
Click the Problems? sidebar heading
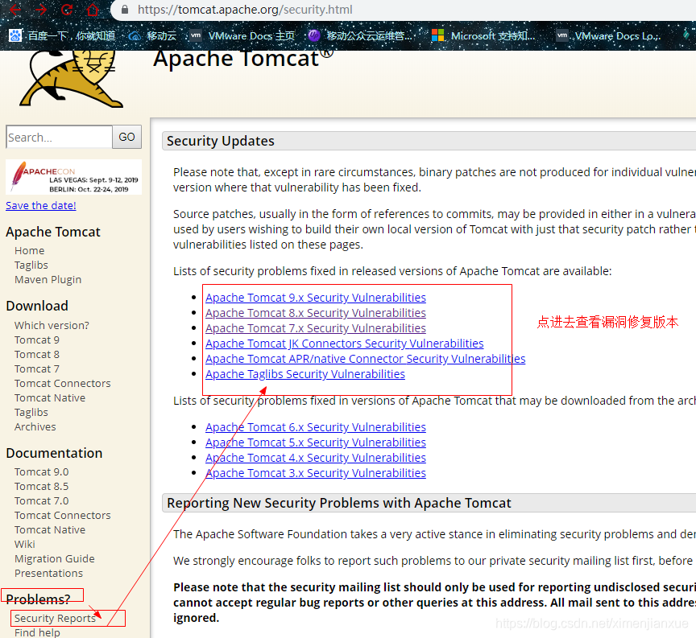pos(38,599)
